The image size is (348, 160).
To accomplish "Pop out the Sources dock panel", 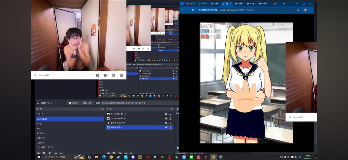I will coord(172,109).
